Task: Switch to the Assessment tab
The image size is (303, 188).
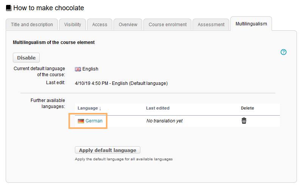Action: [x=211, y=25]
